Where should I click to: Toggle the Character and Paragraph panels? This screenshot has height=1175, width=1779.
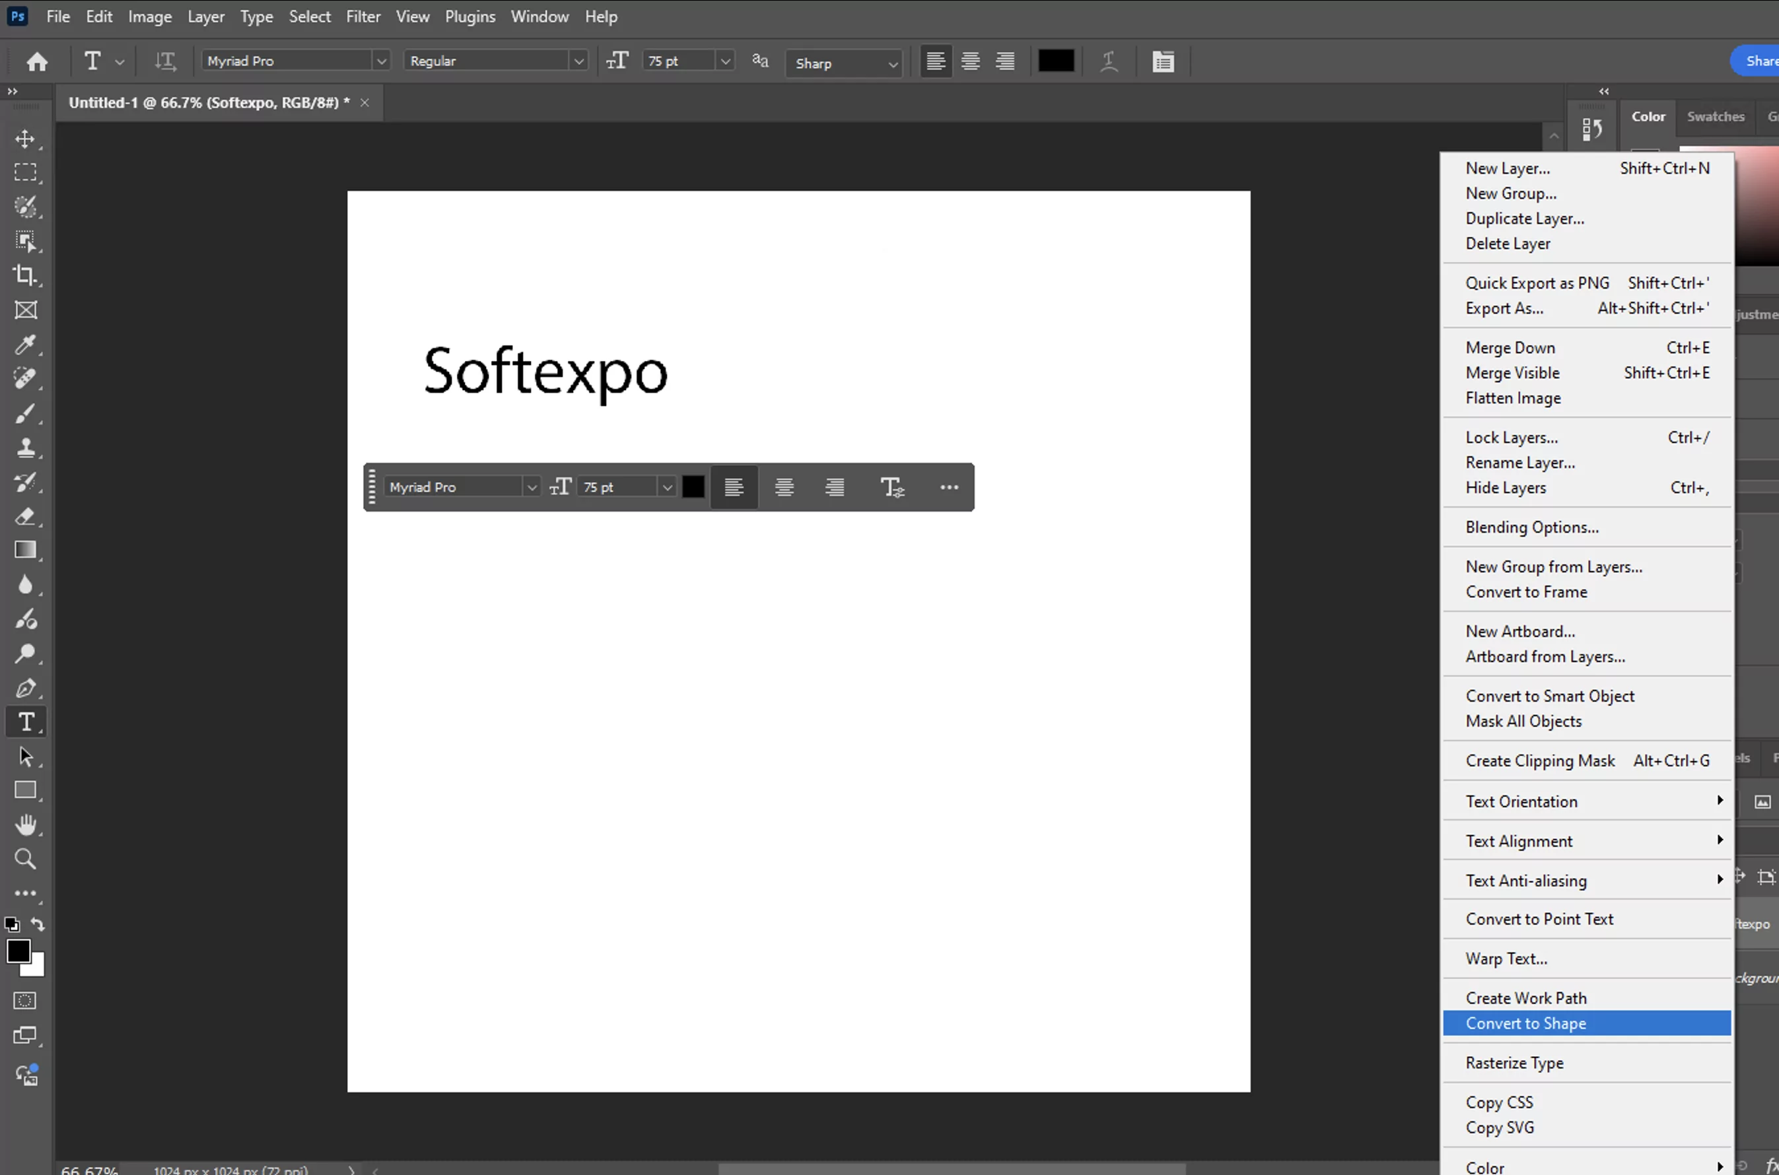[1163, 61]
